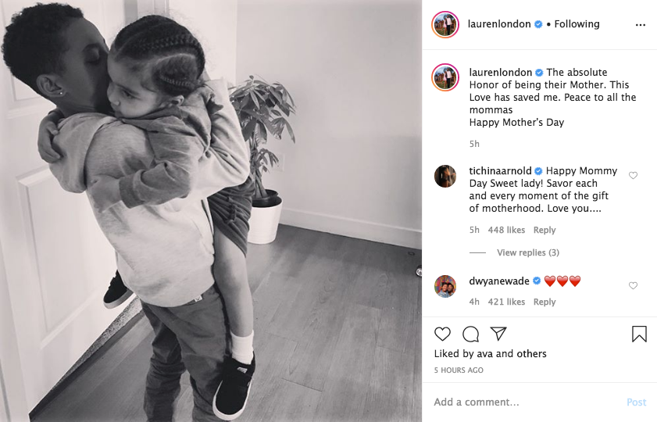Open the three-dot more options menu
Screen dimensions: 657x422
coord(641,25)
